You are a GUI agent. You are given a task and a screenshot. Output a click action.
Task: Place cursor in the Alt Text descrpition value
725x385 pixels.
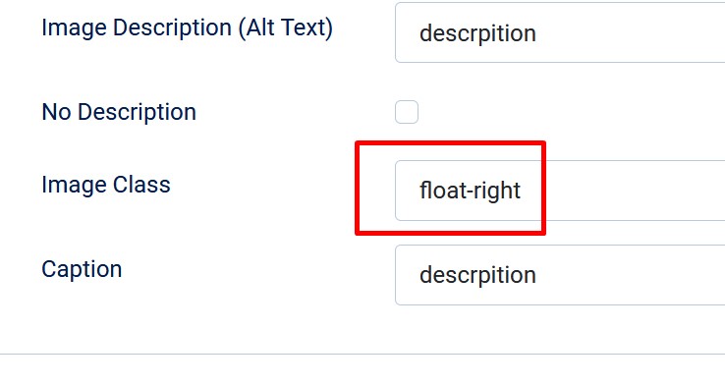tap(477, 33)
